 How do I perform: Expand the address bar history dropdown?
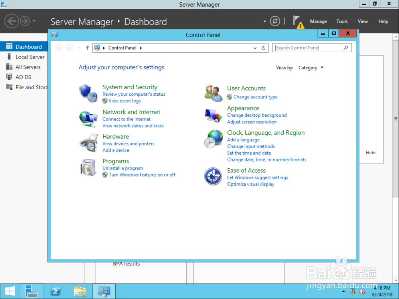pos(255,48)
